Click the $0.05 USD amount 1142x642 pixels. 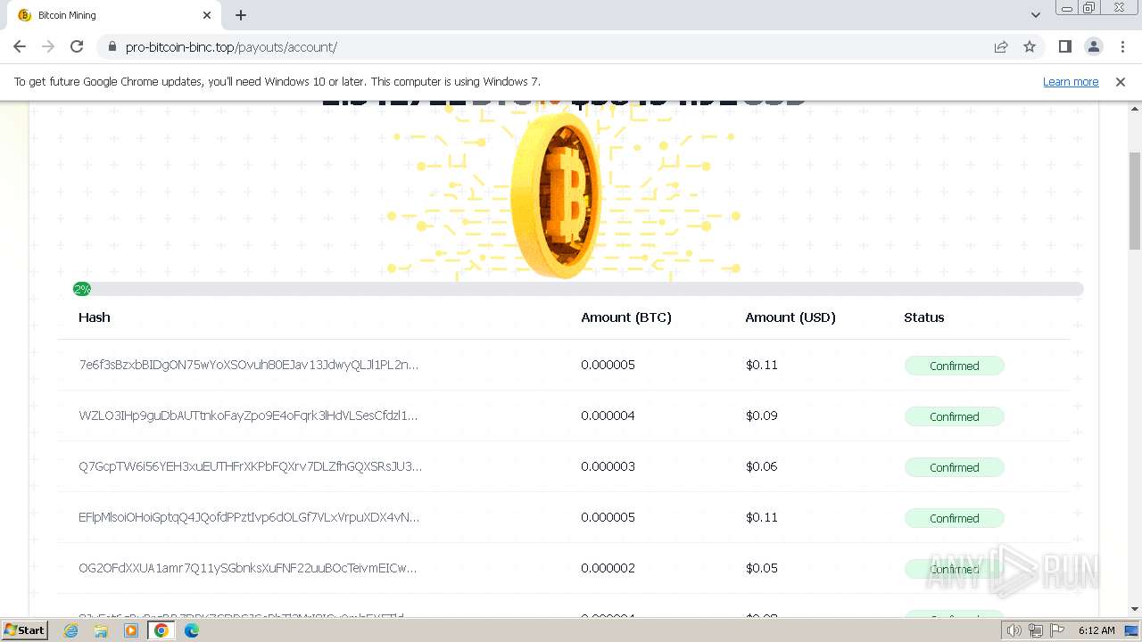click(762, 568)
